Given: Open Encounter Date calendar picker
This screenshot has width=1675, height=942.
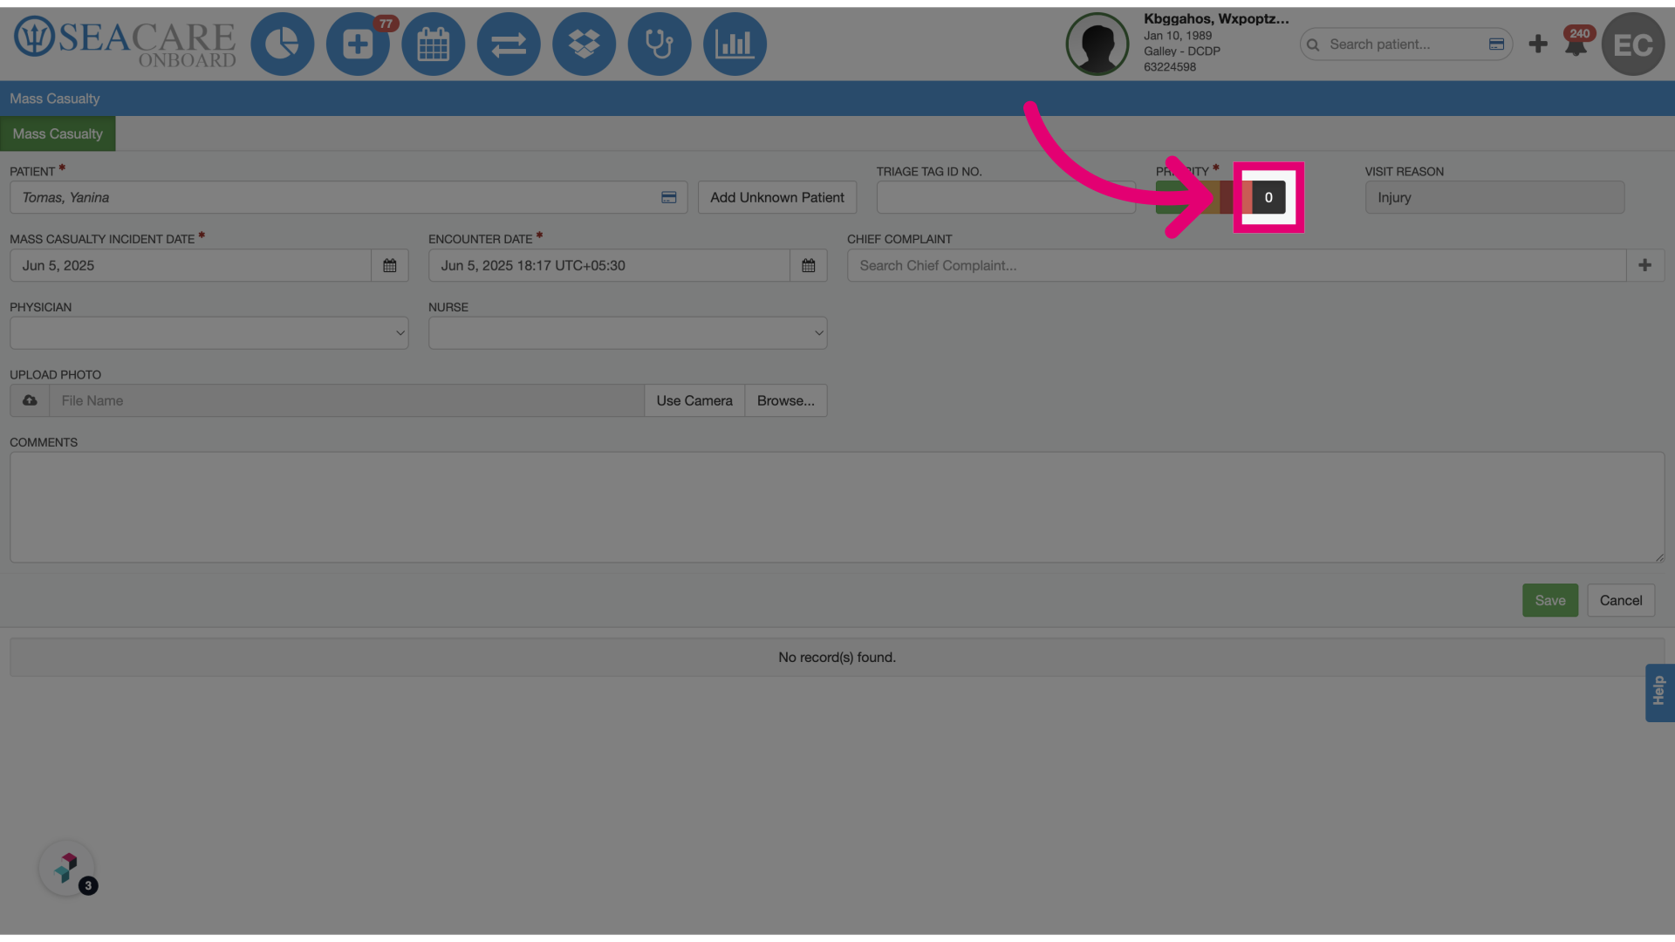Looking at the screenshot, I should (809, 265).
